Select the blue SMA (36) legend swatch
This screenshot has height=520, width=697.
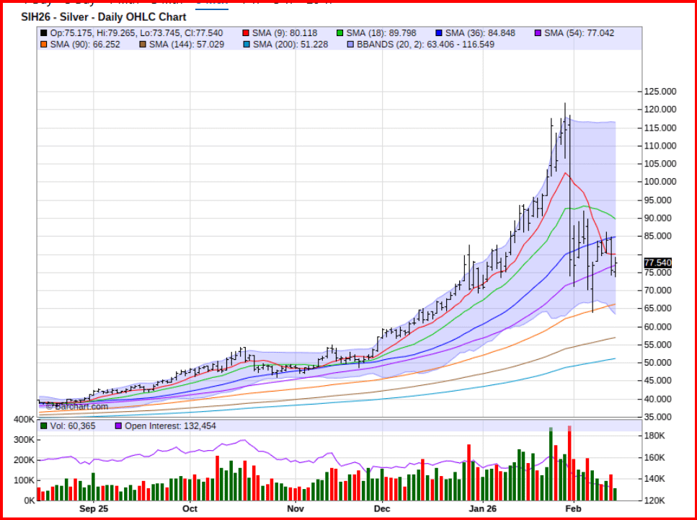click(439, 33)
